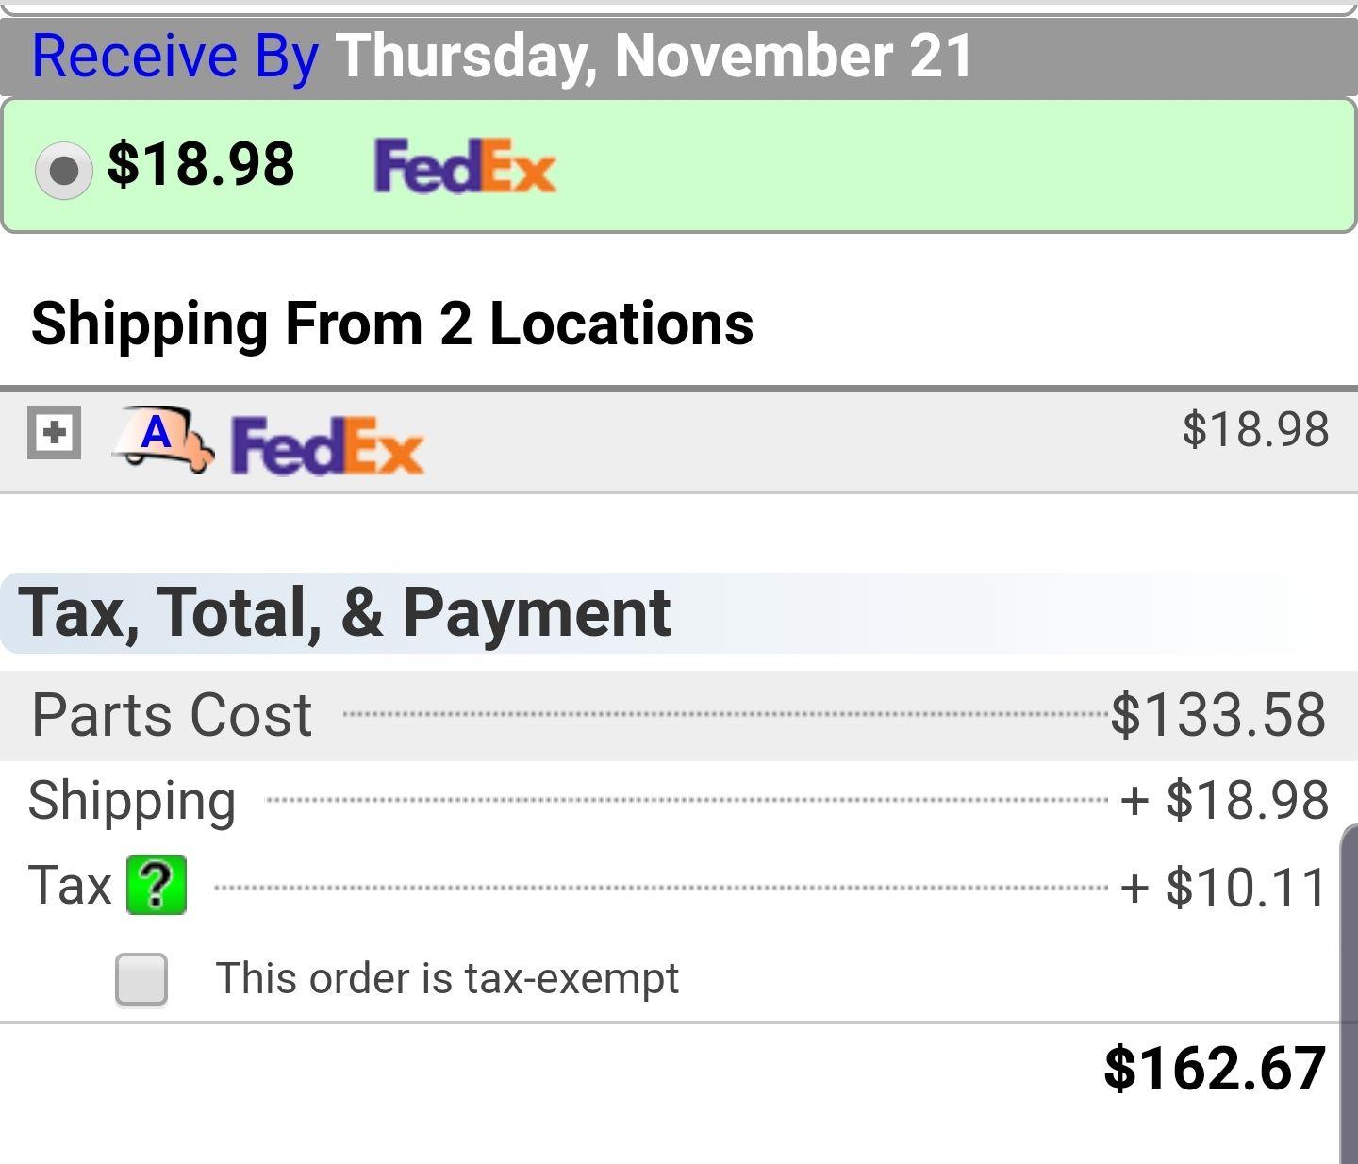Click the Shipping line label
Screen dimensions: 1358x1164
pyautogui.click(x=132, y=803)
